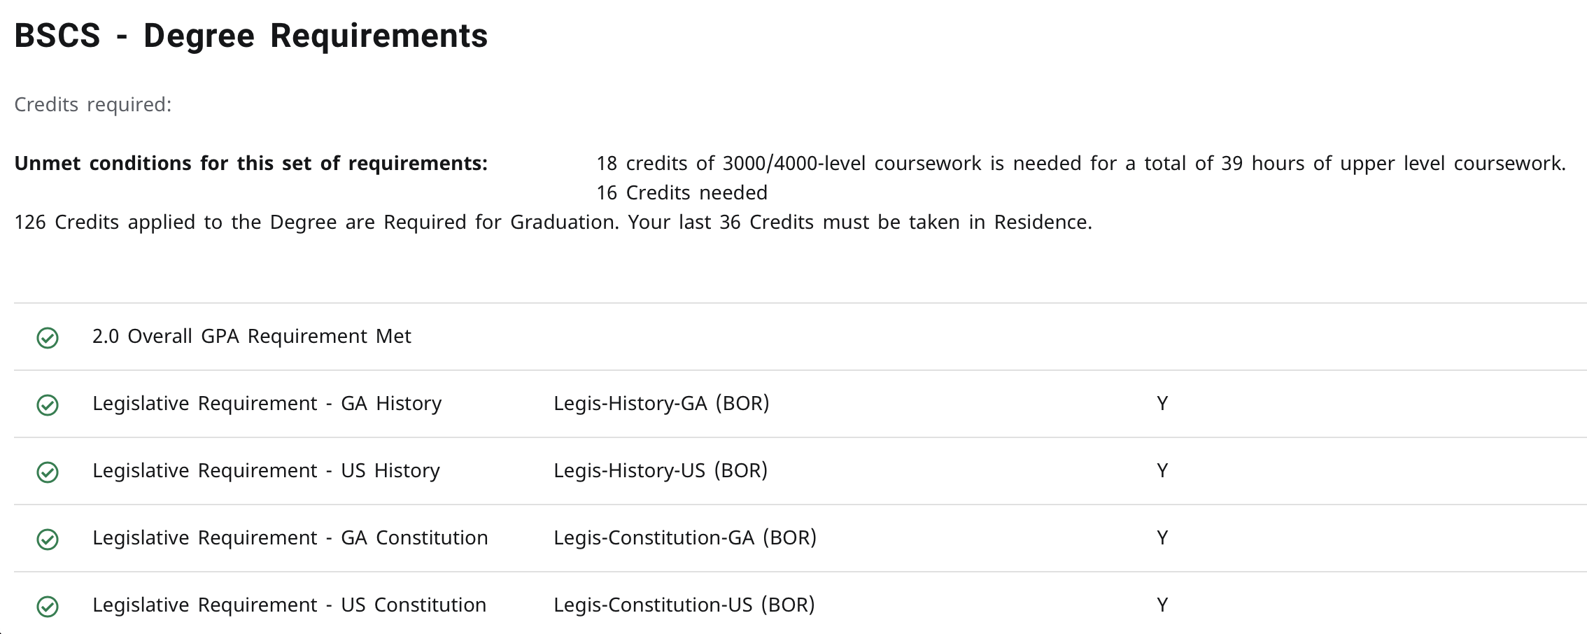Click the Legis-History-GA (BOR) attribute text

[662, 404]
